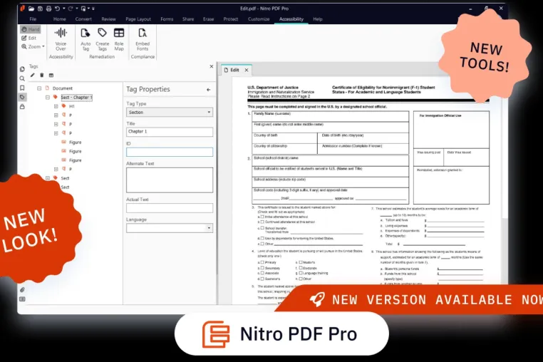Run Auto Tag remediation
Viewport: 543px width, 362px height.
tap(86, 39)
